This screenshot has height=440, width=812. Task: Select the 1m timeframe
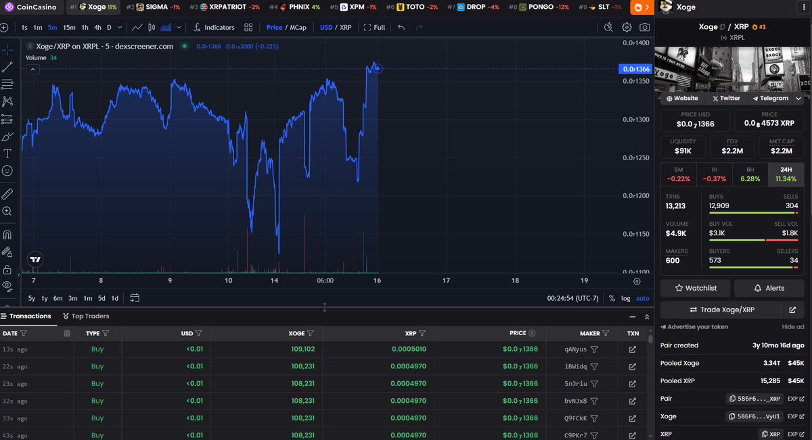tap(38, 28)
